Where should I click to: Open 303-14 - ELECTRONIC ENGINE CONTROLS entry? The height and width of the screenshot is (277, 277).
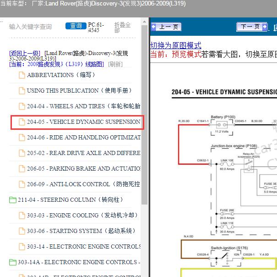click(x=84, y=246)
